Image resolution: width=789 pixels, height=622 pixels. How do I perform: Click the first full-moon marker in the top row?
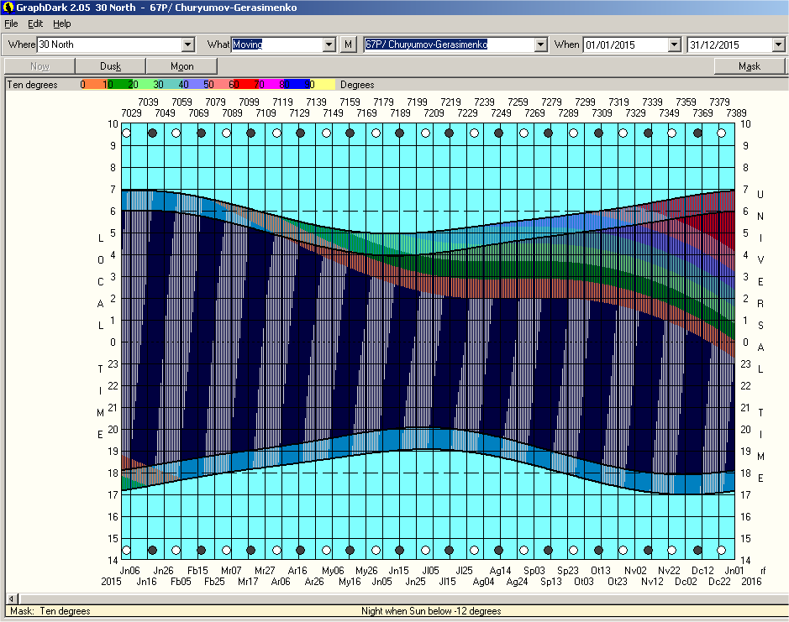126,133
